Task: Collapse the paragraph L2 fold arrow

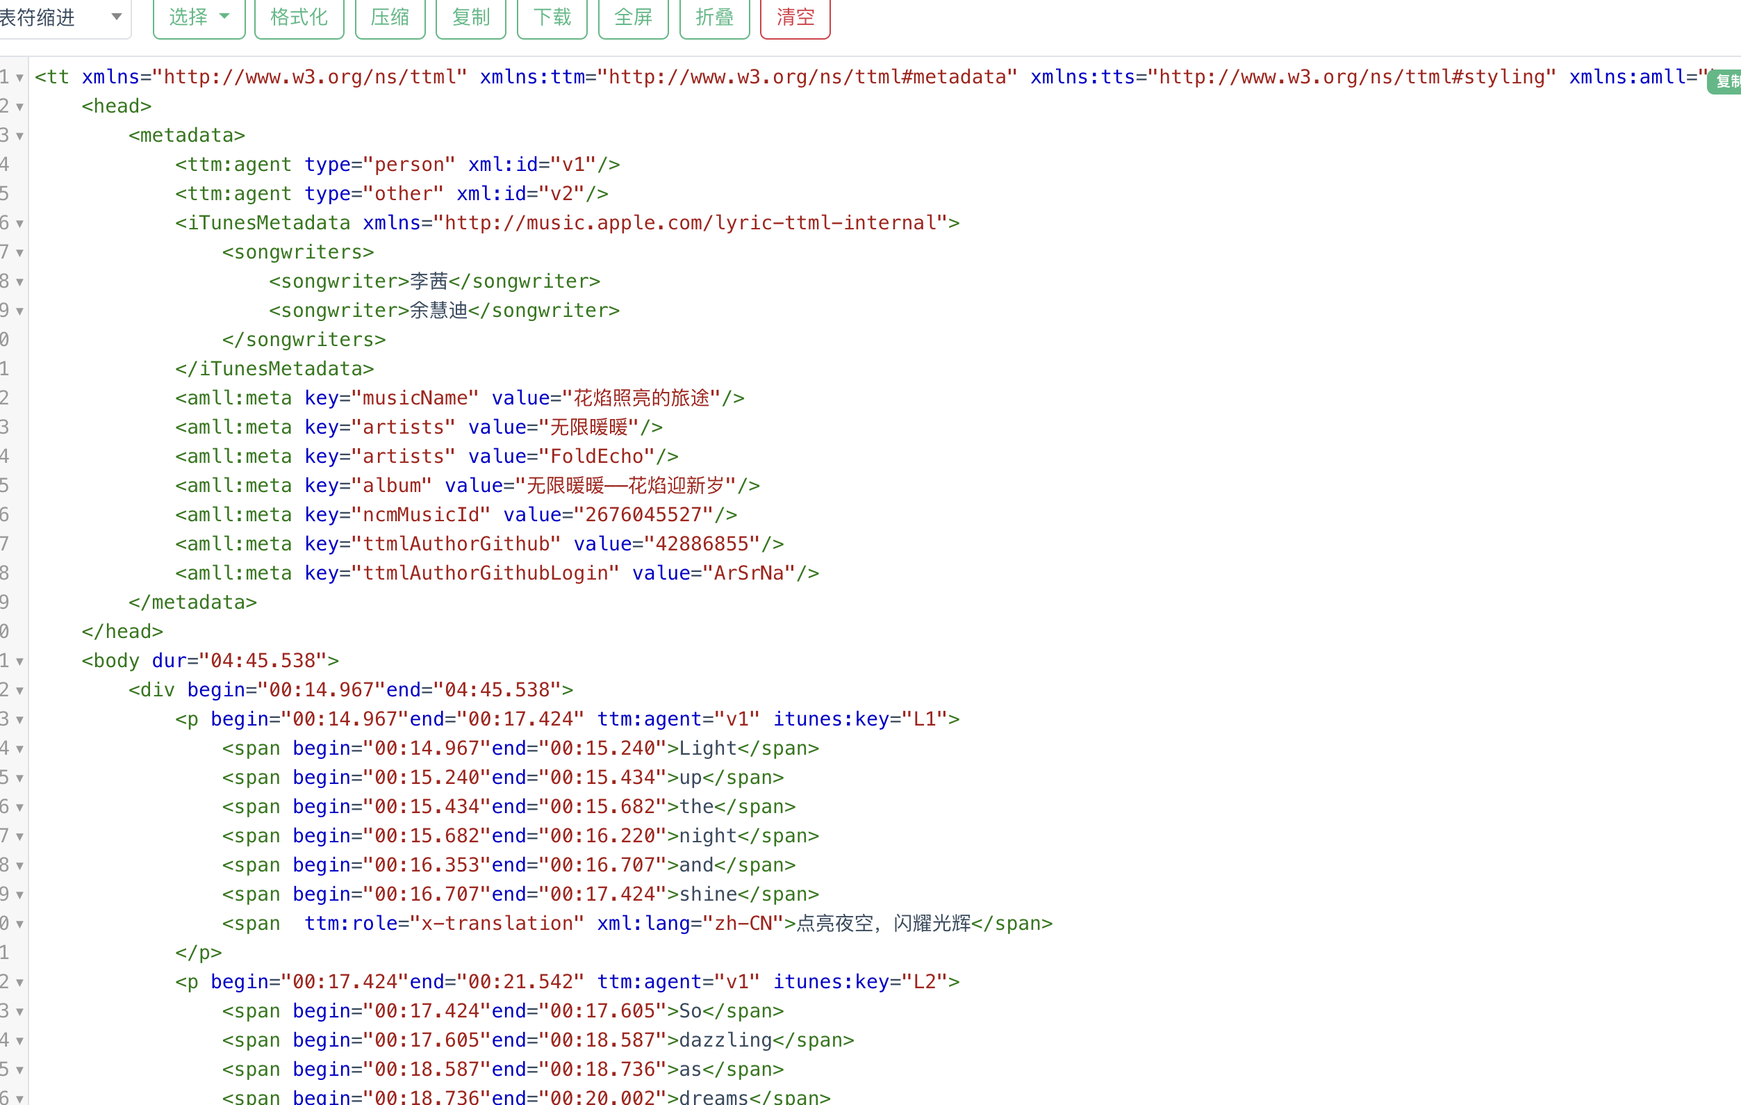Action: [x=19, y=983]
